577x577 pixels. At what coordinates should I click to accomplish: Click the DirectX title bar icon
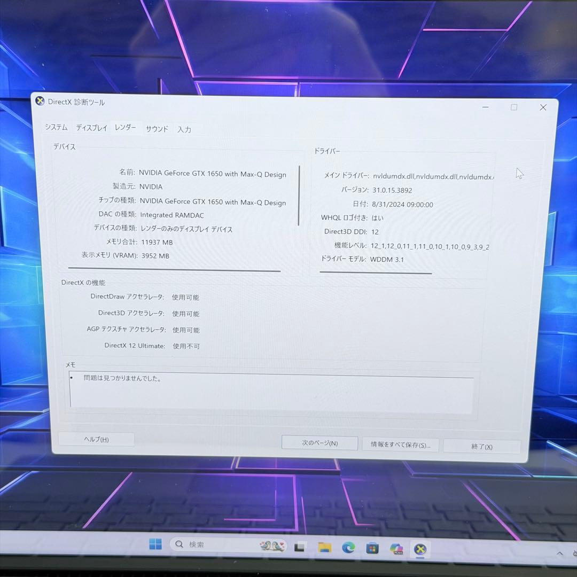(40, 101)
